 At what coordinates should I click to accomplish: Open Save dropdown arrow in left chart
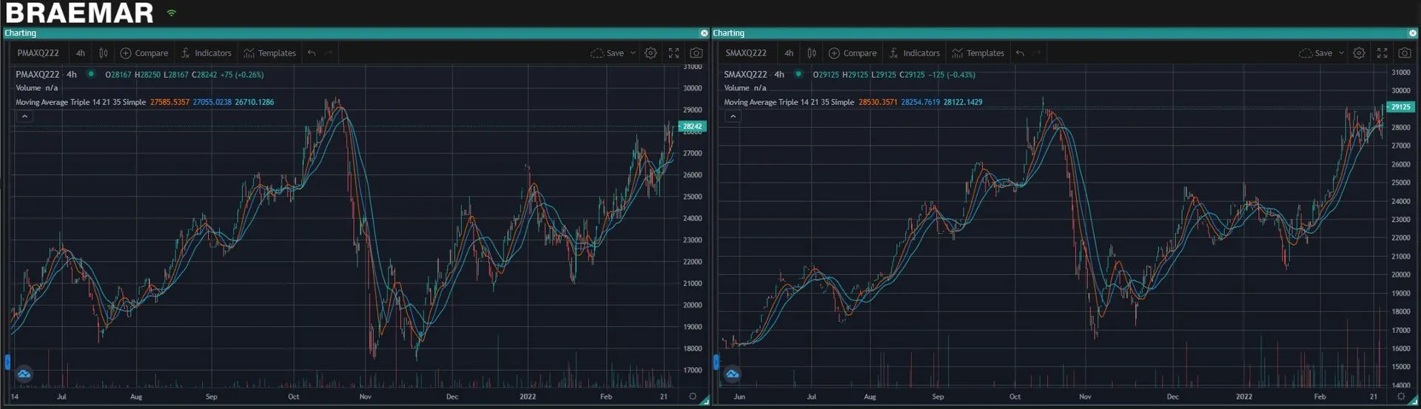pos(633,53)
